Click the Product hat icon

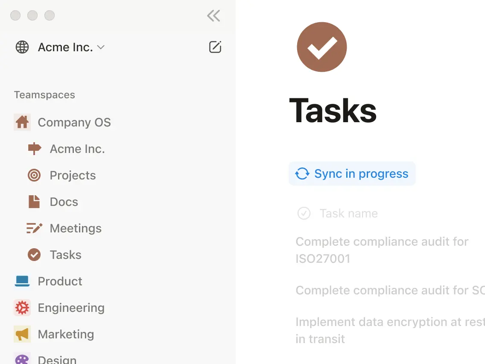click(22, 281)
